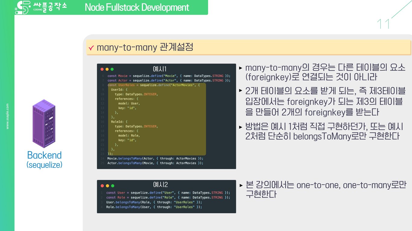Click the slide number 11
The height and width of the screenshot is (231, 412).
[384, 24]
